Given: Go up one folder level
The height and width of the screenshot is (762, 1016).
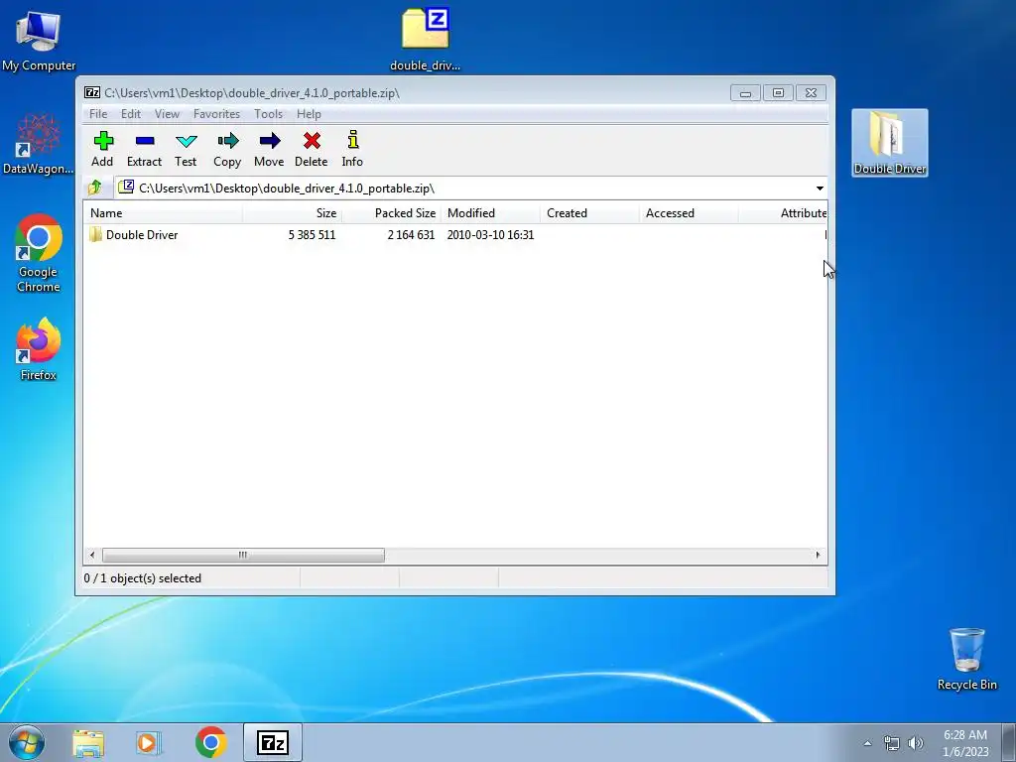Looking at the screenshot, I should [x=95, y=188].
